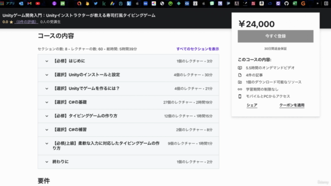
Task: Open the (0件の評価) ratings link
Action: 26,22
